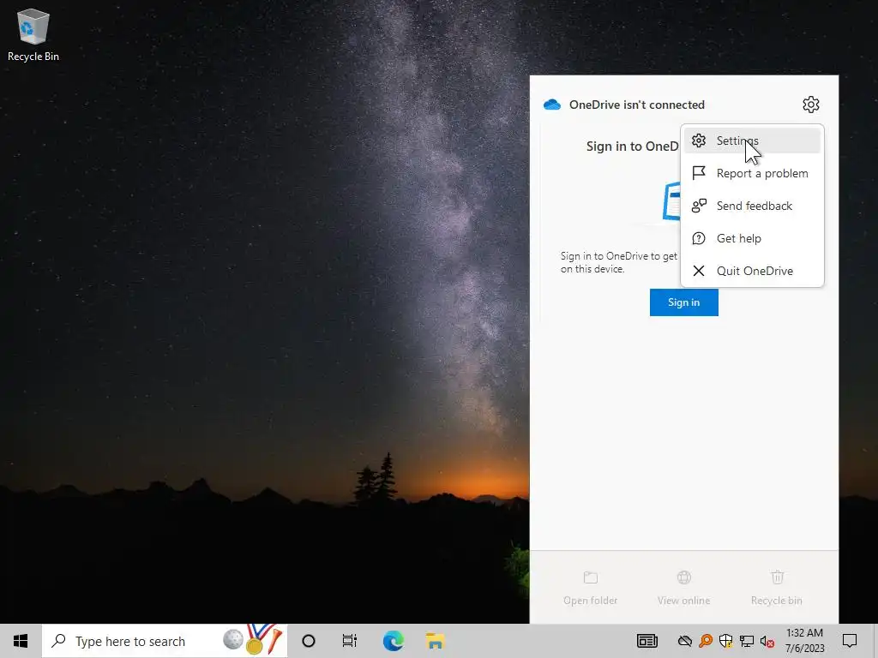
Task: Click the OneDrive cloud logo in the header
Action: click(552, 105)
